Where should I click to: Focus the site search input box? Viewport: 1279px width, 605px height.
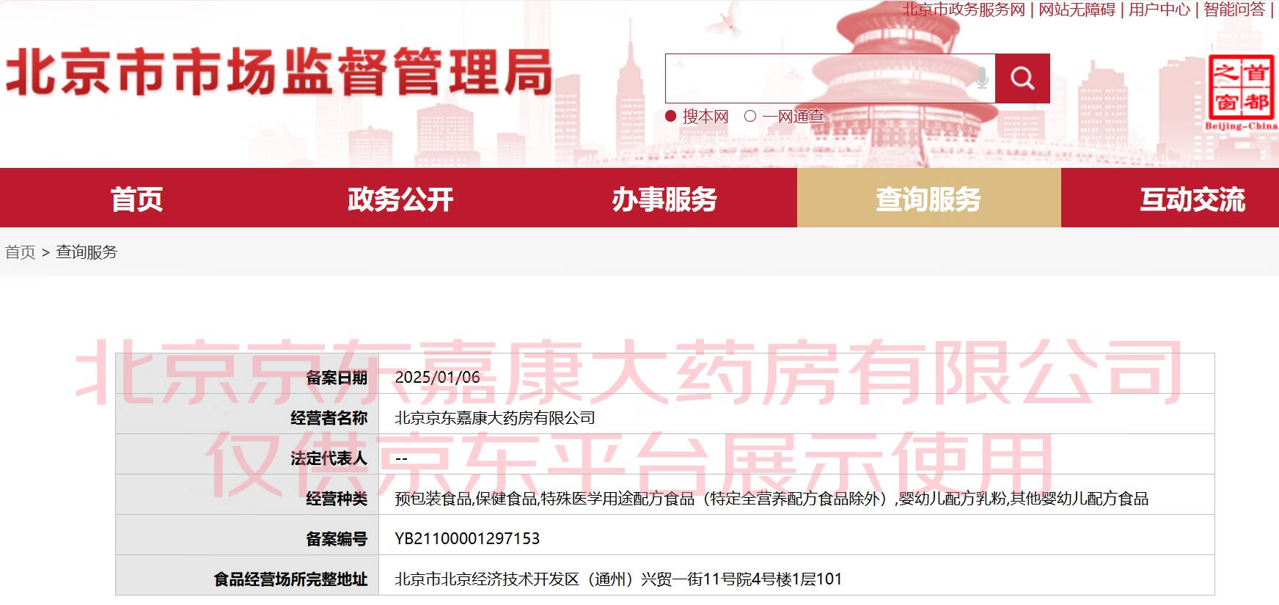[830, 78]
